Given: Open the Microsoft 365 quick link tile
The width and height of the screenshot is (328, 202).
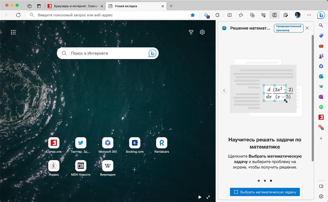Looking at the screenshot, I should pos(108,145).
